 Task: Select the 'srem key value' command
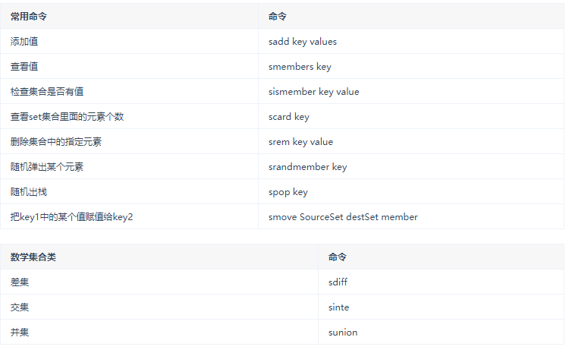[300, 142]
